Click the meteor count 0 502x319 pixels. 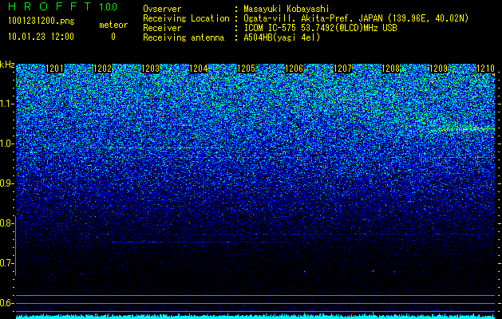113,37
